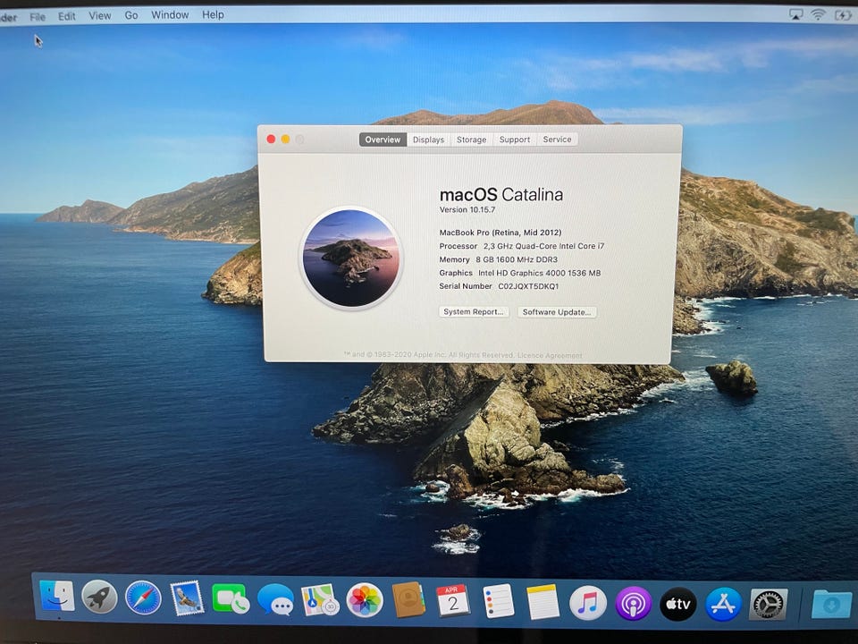Click Intel HD Graphics 4000 1536 MB text
This screenshot has height=644, width=858.
(x=540, y=273)
